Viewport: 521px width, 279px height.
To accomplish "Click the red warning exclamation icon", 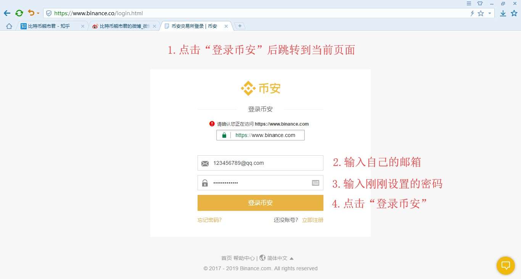I will point(212,124).
